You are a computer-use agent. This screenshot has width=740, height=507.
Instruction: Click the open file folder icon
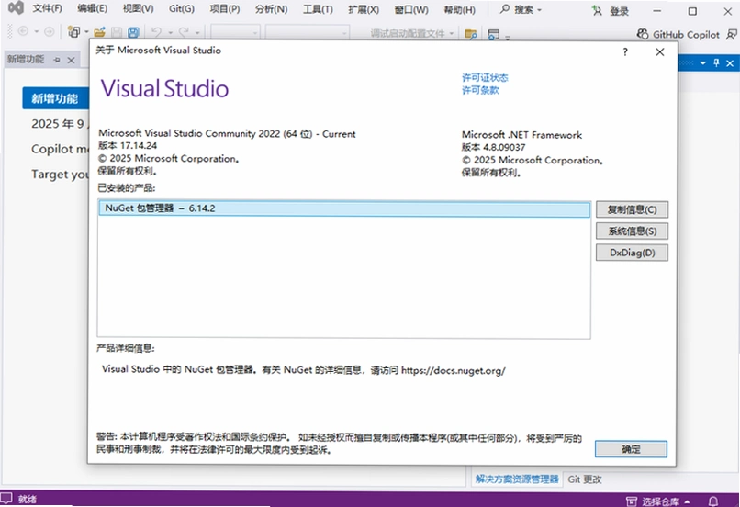click(x=99, y=32)
